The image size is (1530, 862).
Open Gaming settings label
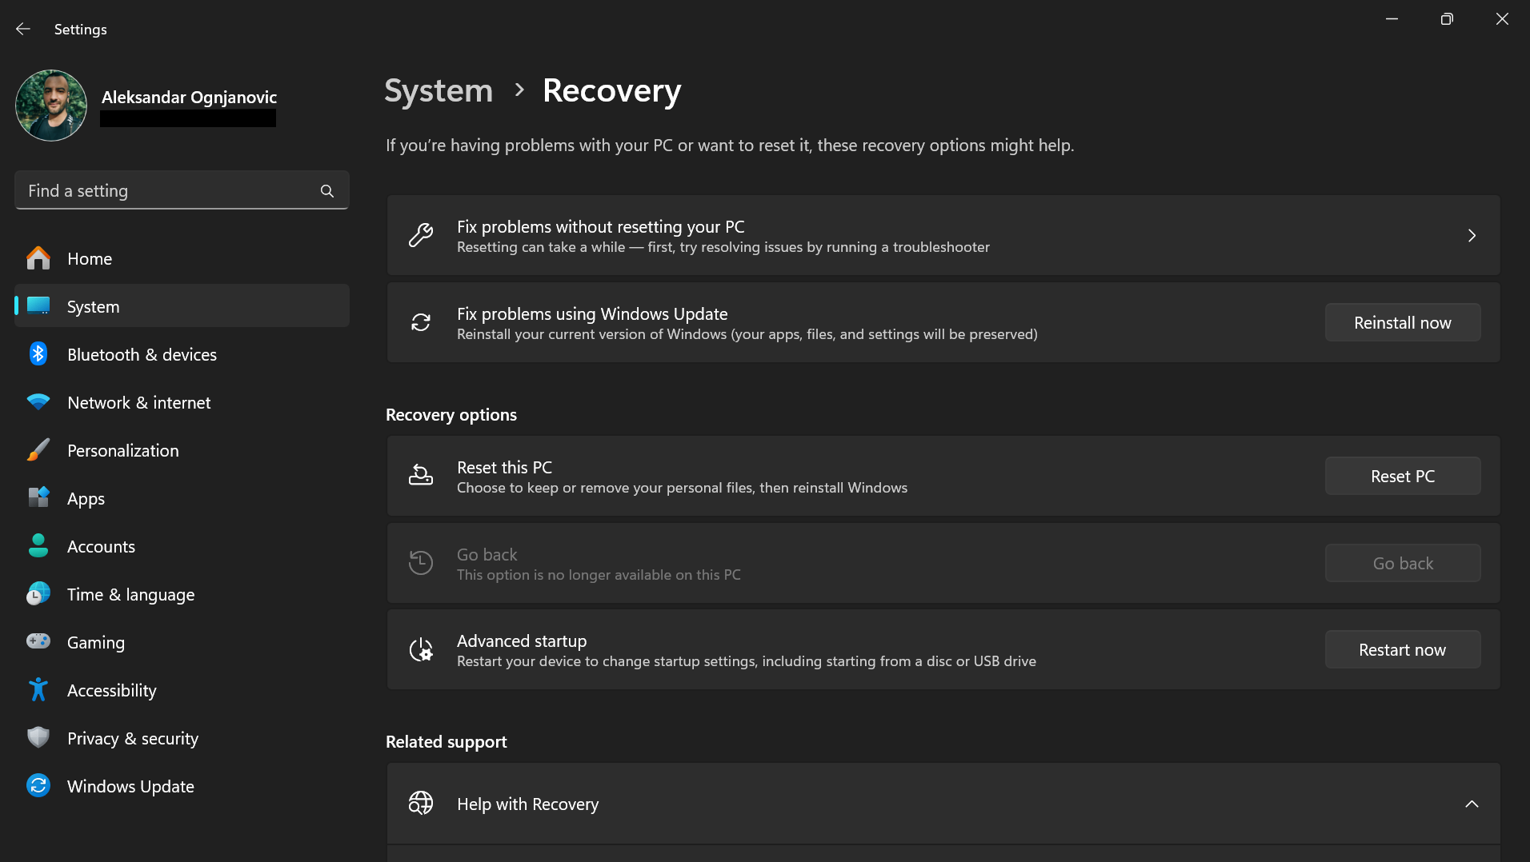tap(96, 643)
